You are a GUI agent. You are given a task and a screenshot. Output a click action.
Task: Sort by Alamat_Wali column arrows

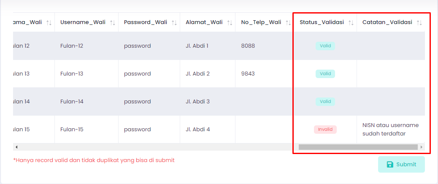pyautogui.click(x=230, y=23)
